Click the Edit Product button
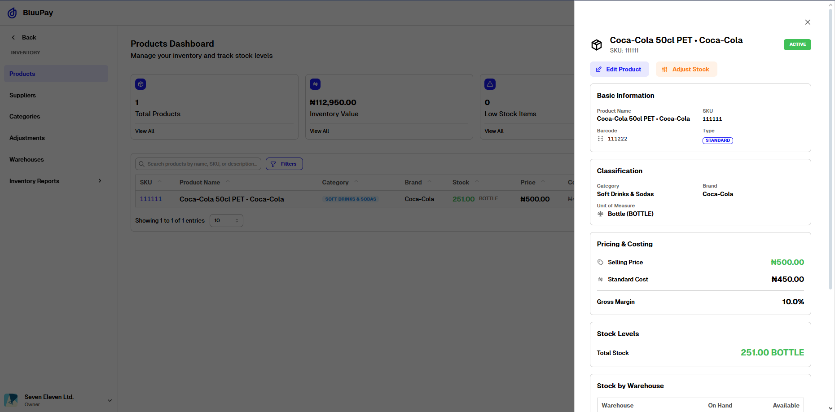This screenshot has width=835, height=412. click(619, 69)
